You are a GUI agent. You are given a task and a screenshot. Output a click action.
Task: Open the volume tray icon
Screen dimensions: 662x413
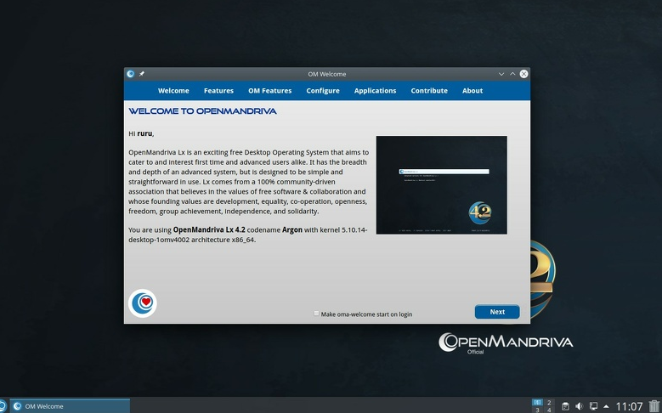580,406
